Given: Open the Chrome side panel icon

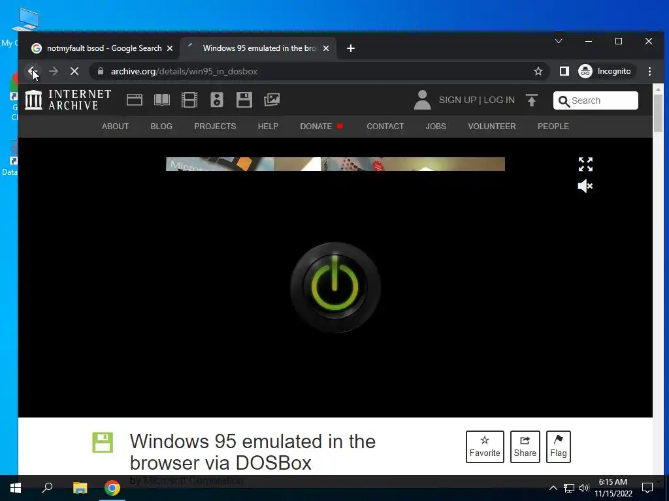Looking at the screenshot, I should [x=564, y=71].
